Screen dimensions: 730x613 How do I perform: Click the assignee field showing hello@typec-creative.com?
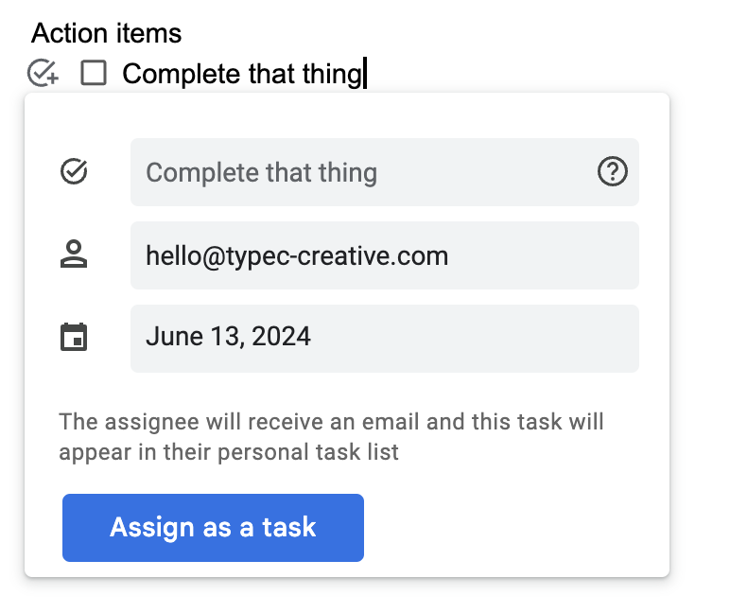coord(384,255)
